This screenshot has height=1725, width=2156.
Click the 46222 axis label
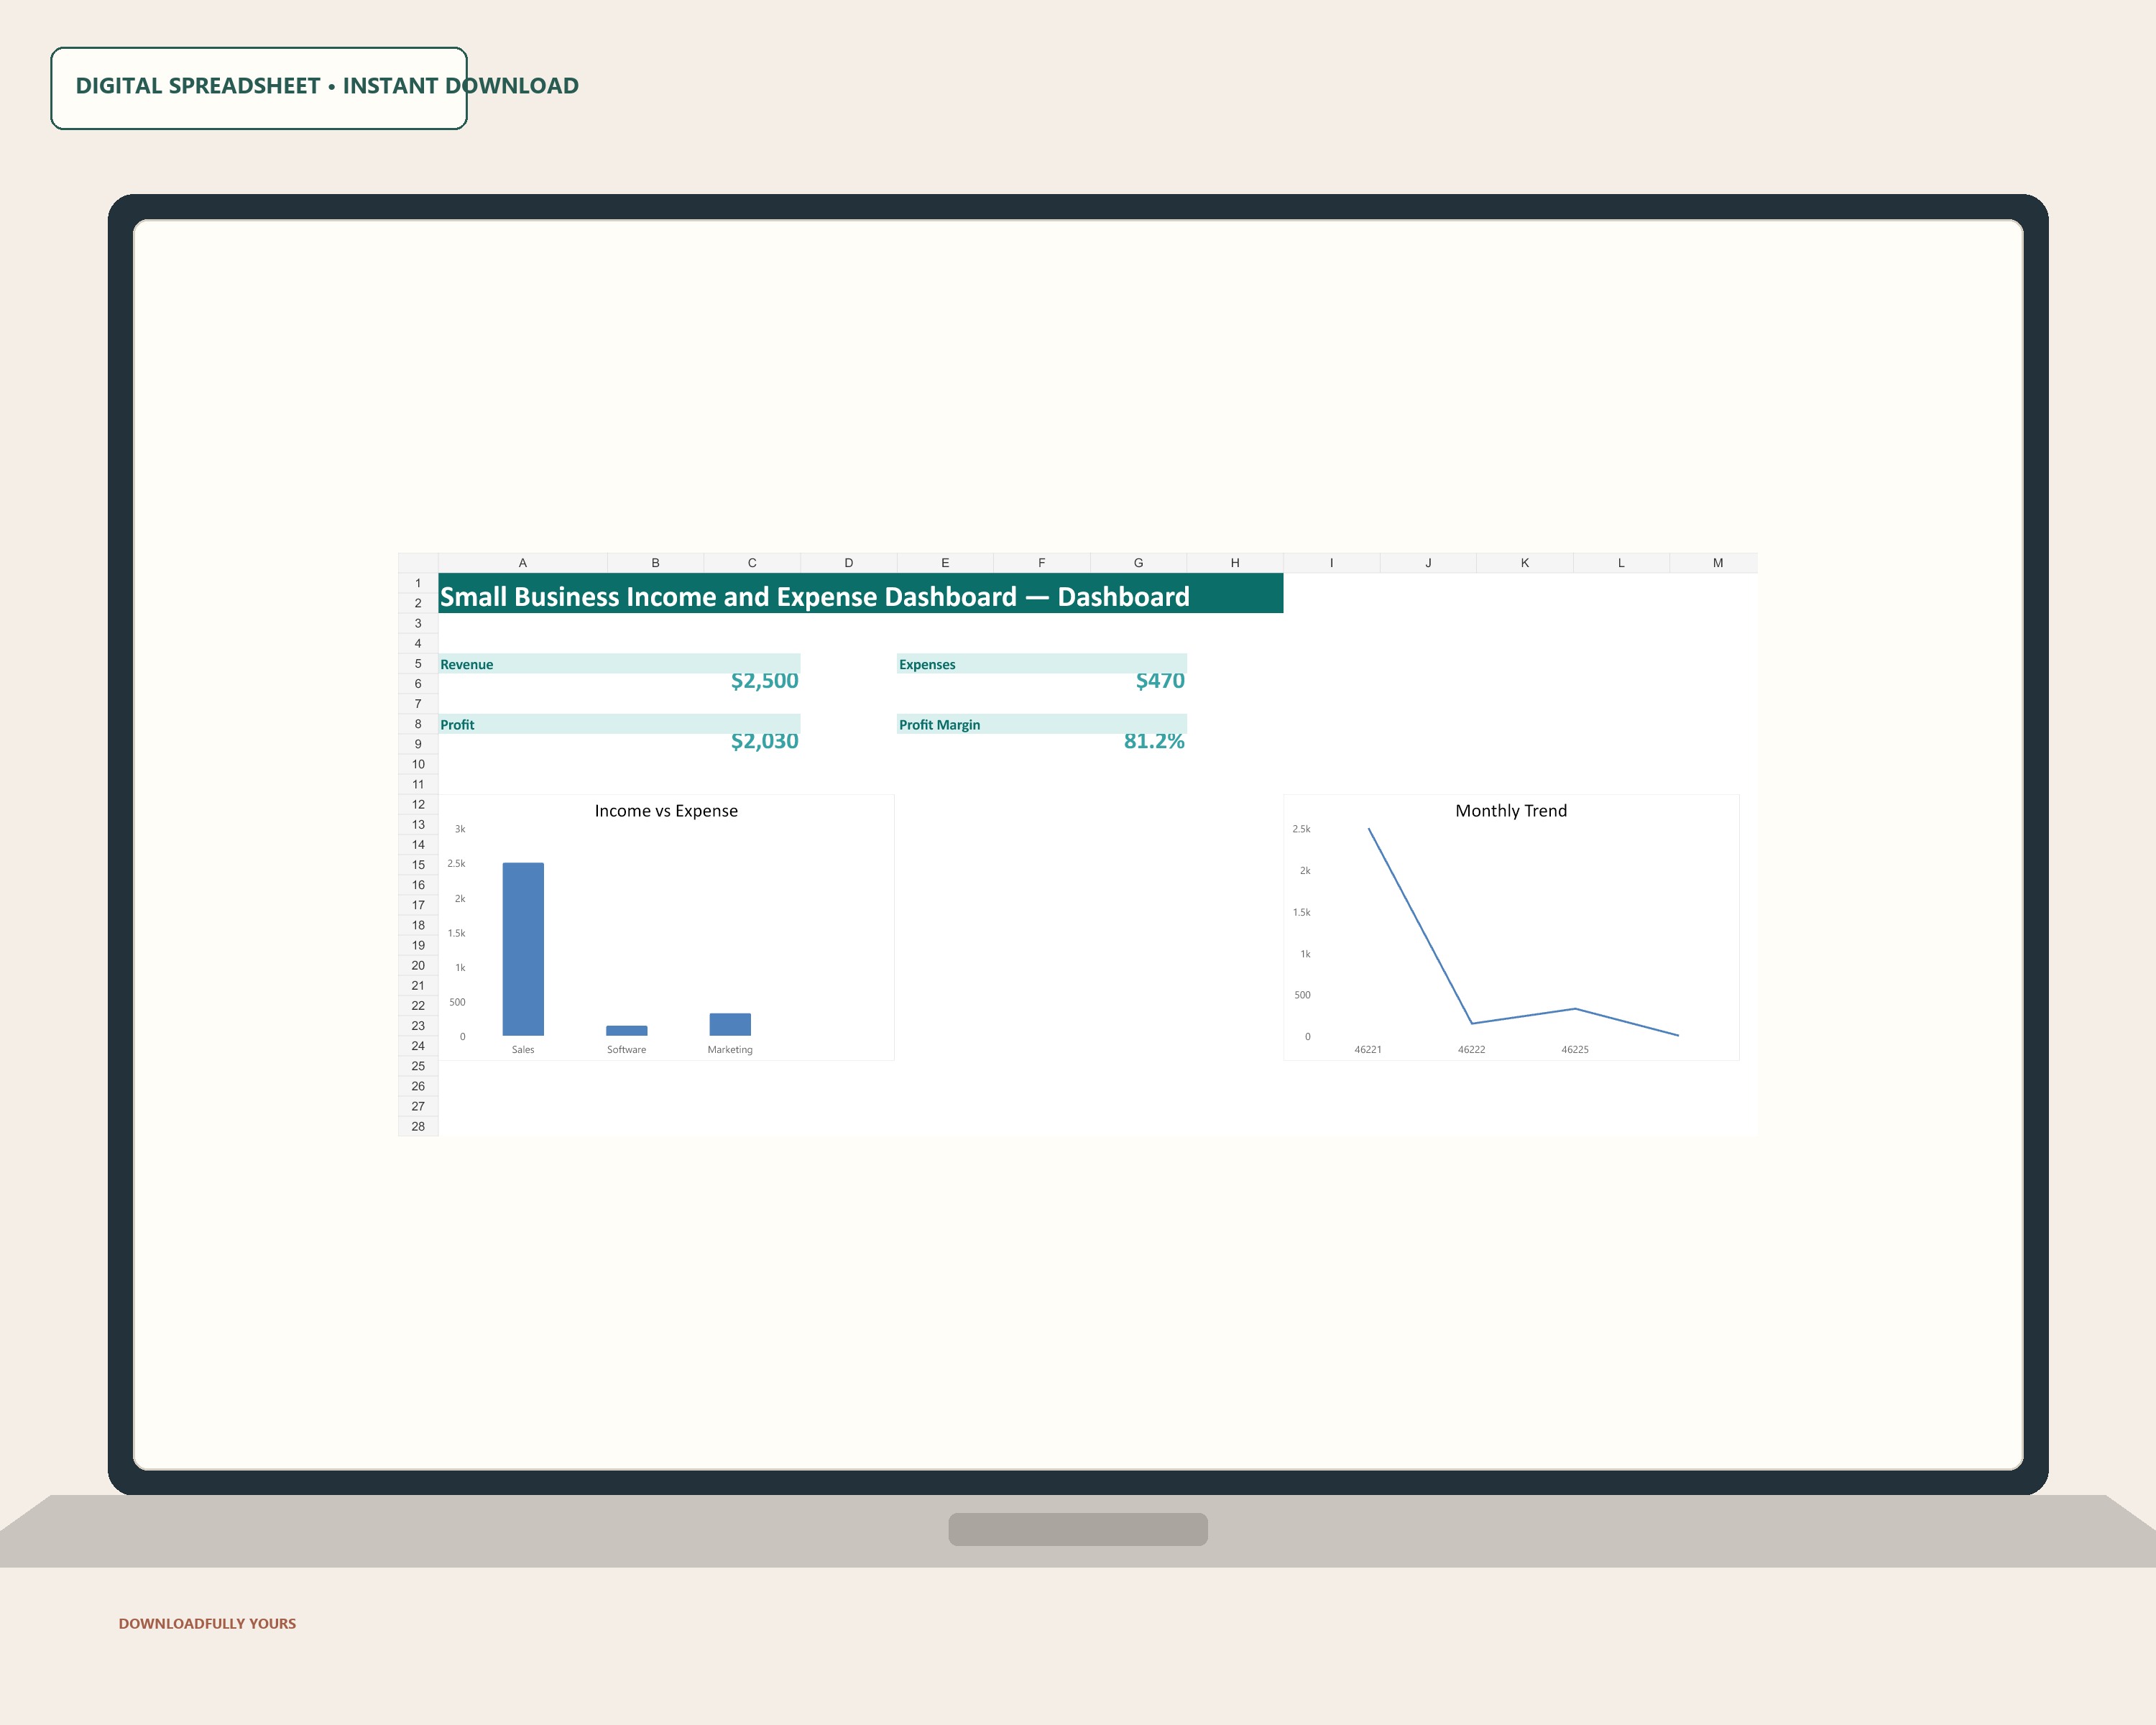(x=1471, y=1049)
